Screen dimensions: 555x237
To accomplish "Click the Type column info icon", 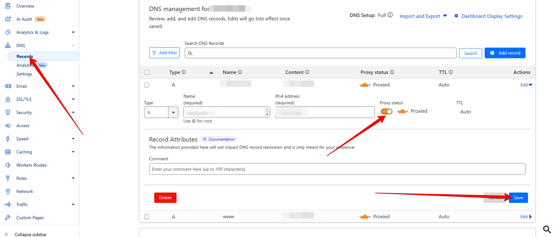I will pyautogui.click(x=184, y=72).
